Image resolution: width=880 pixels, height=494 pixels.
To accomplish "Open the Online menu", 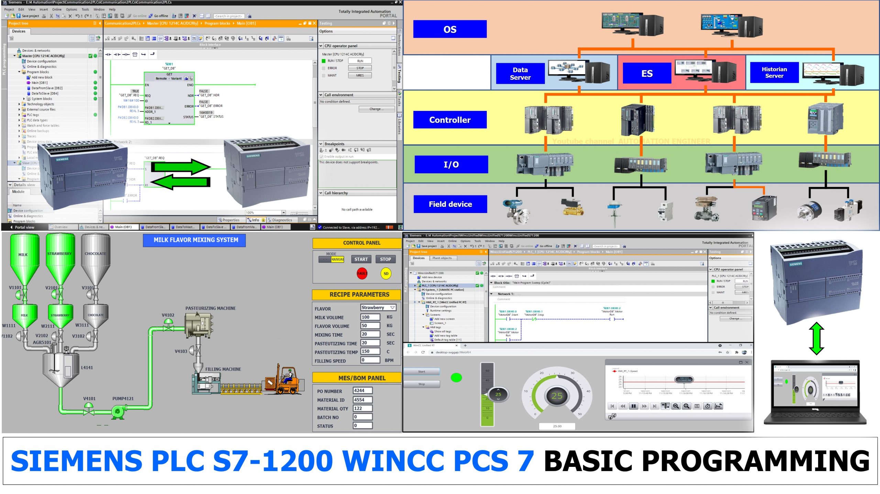I will 57,9.
